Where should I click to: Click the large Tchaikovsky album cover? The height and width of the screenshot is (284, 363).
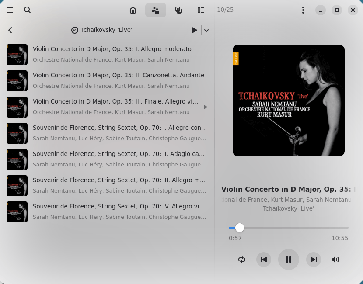click(x=289, y=100)
